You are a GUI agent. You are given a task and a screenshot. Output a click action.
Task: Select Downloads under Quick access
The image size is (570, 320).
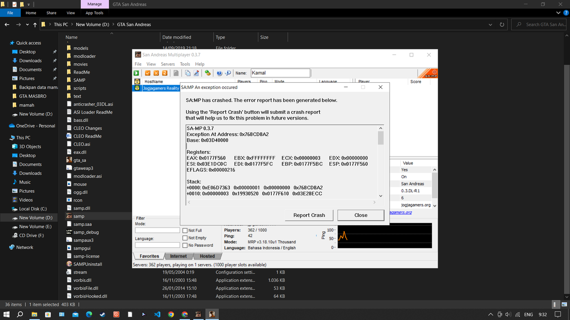click(x=30, y=61)
